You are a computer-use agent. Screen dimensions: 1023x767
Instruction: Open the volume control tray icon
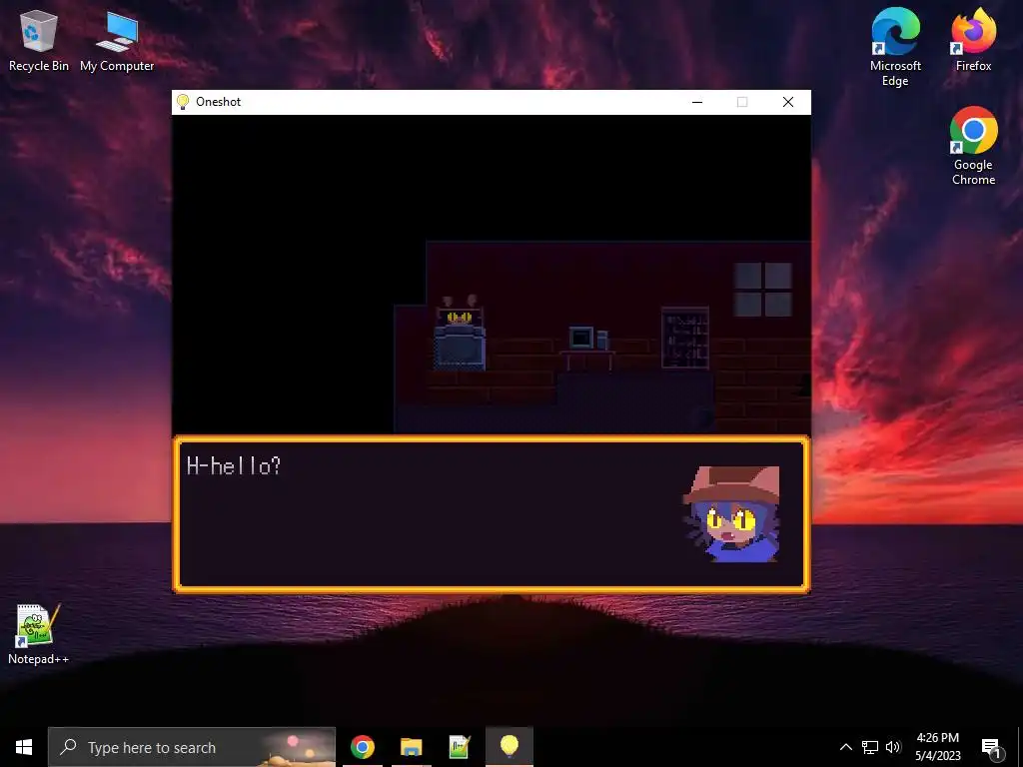(x=893, y=747)
